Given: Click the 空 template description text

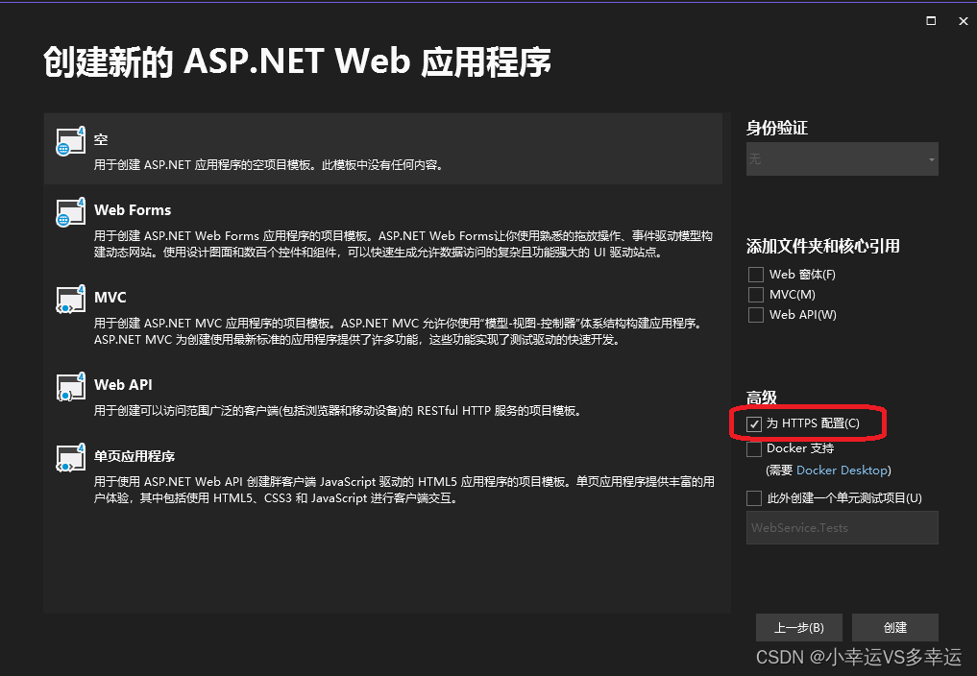Looking at the screenshot, I should (x=269, y=165).
